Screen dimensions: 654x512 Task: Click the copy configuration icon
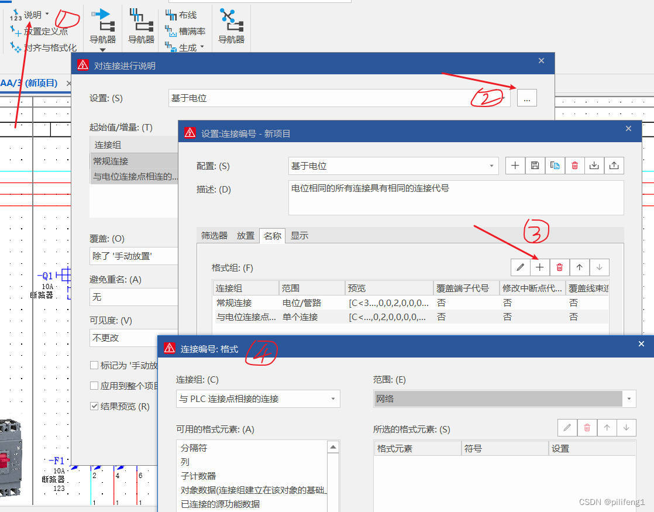click(x=555, y=166)
